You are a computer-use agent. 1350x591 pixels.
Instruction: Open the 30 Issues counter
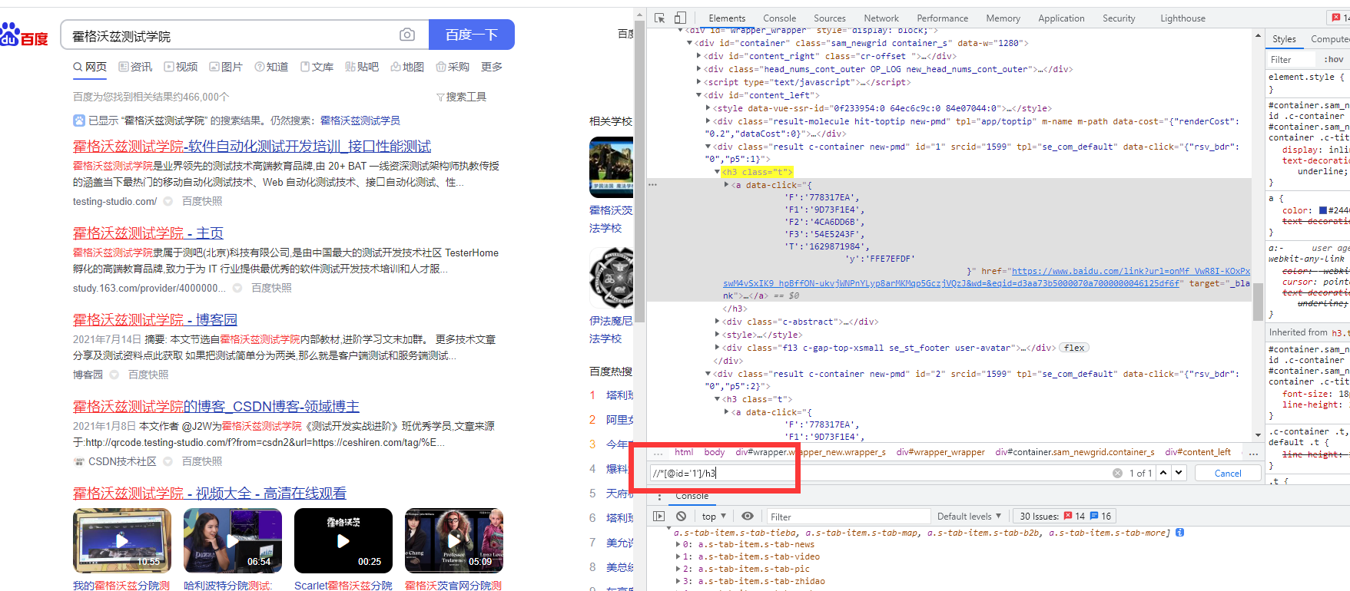[x=1065, y=517]
